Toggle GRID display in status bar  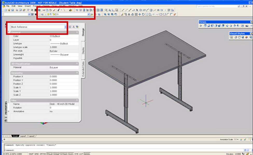pos(37,154)
